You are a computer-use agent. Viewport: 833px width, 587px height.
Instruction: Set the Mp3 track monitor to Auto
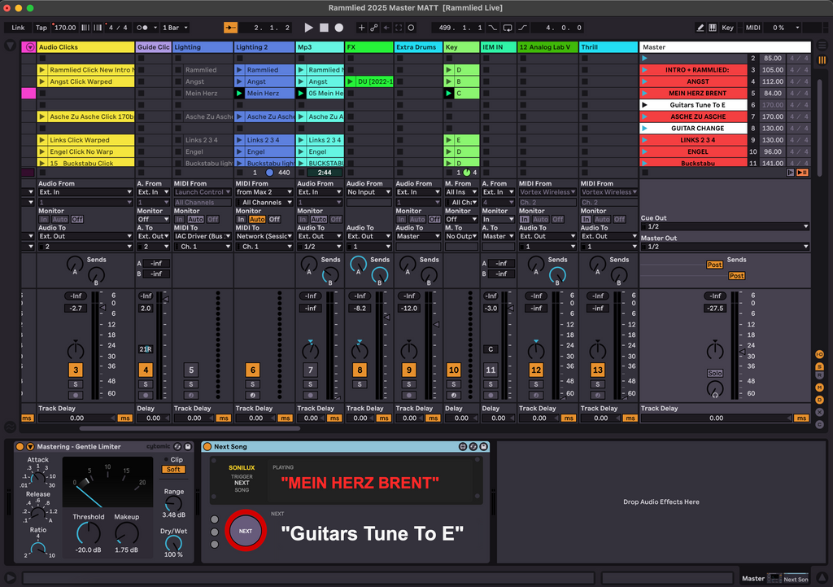[x=319, y=219]
